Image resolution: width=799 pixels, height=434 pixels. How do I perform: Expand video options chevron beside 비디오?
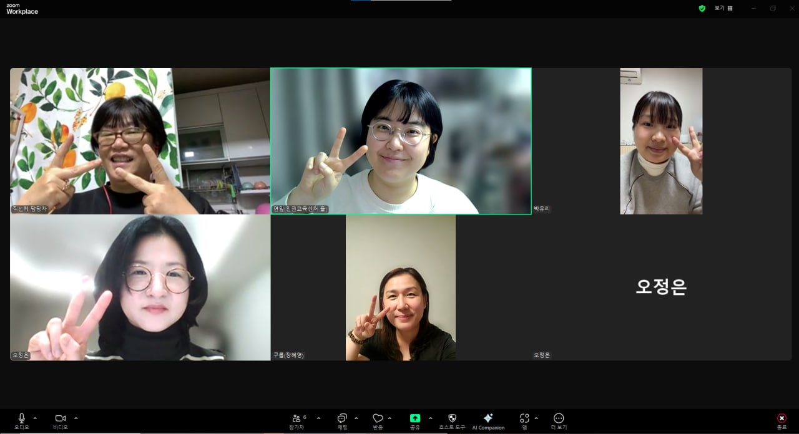tap(76, 418)
